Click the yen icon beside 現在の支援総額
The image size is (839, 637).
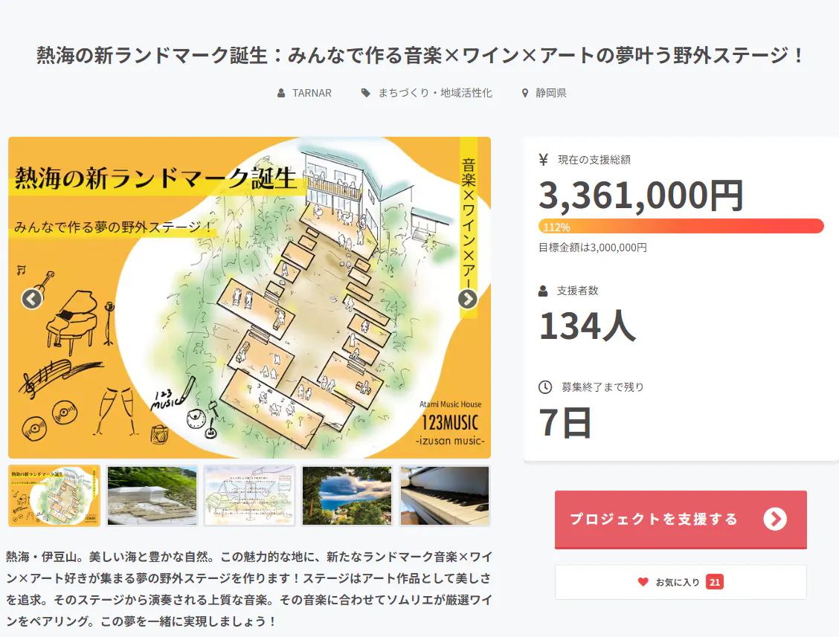(543, 160)
